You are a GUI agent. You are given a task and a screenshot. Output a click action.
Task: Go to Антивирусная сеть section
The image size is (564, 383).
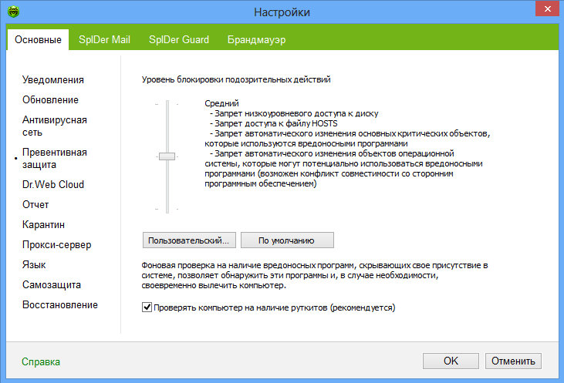(x=54, y=126)
